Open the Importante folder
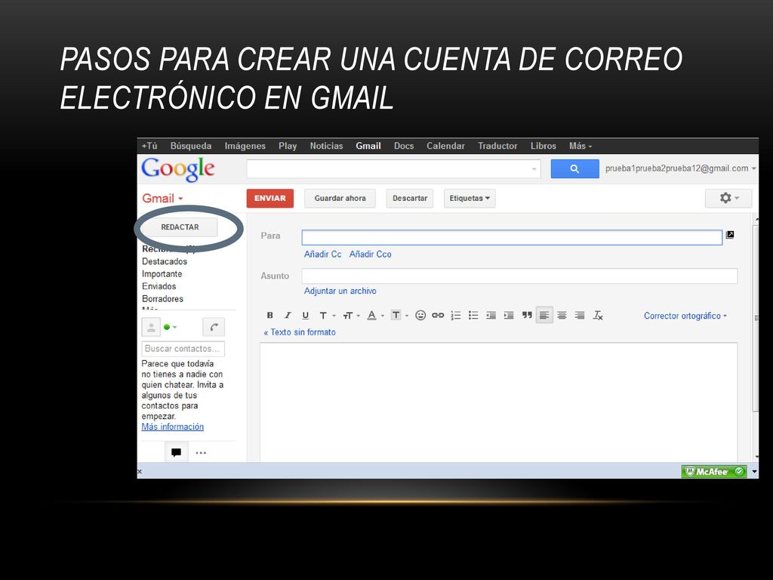This screenshot has width=773, height=580. coord(162,273)
